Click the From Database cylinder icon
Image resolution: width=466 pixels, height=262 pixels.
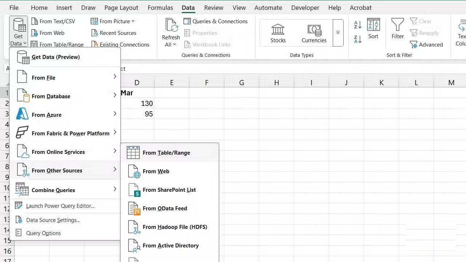(23, 96)
